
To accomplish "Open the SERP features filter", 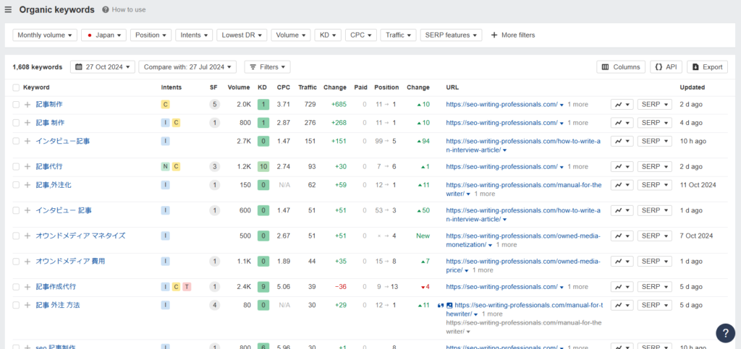I will pyautogui.click(x=453, y=35).
